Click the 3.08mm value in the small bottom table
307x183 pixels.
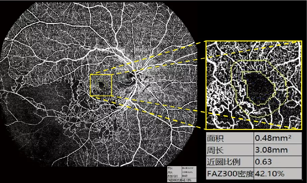[187, 172]
